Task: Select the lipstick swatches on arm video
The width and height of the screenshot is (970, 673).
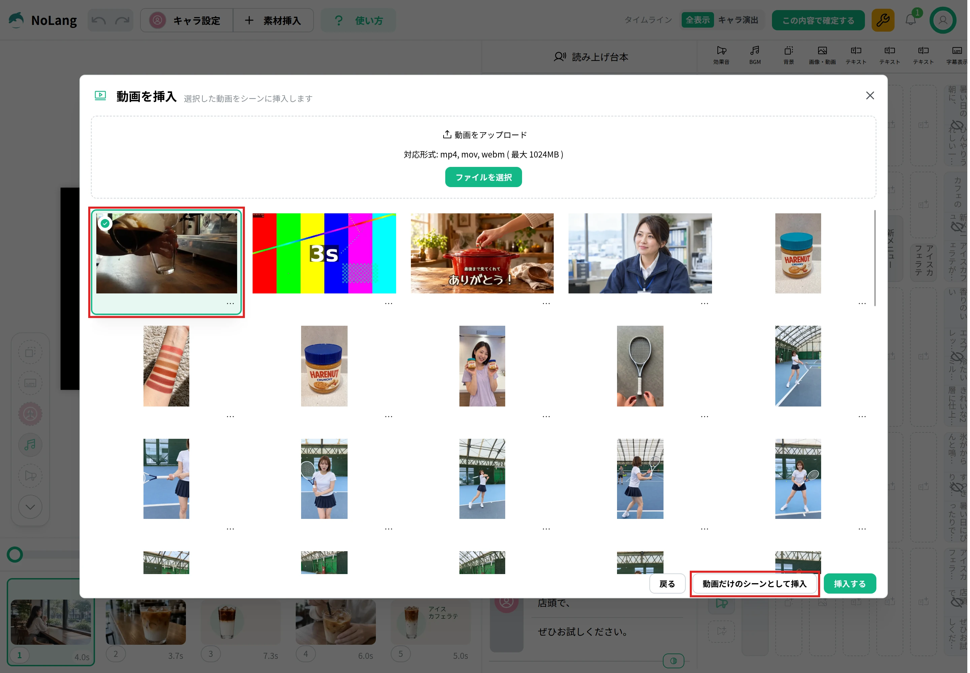Action: pos(166,366)
